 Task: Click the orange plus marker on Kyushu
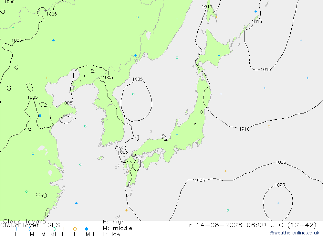(129, 171)
